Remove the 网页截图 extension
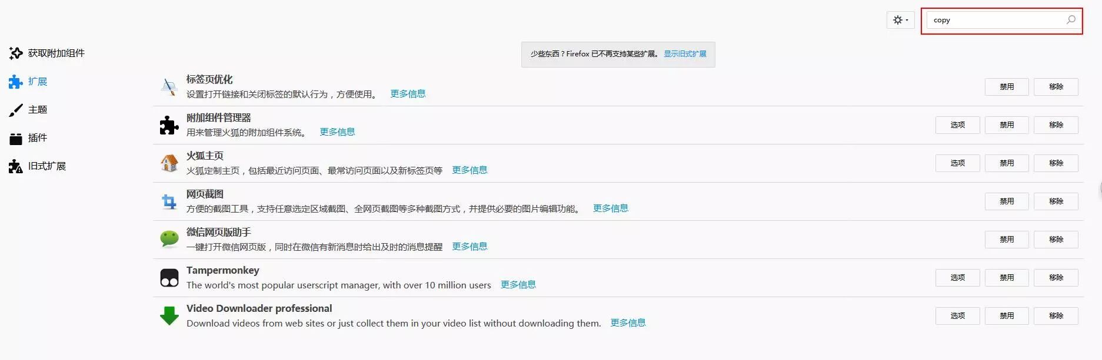Image resolution: width=1102 pixels, height=360 pixels. 1056,201
